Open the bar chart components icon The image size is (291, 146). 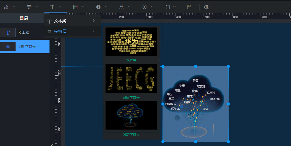click(6, 7)
